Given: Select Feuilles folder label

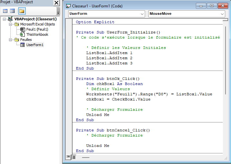Looking at the screenshot, I should coord(26,40).
